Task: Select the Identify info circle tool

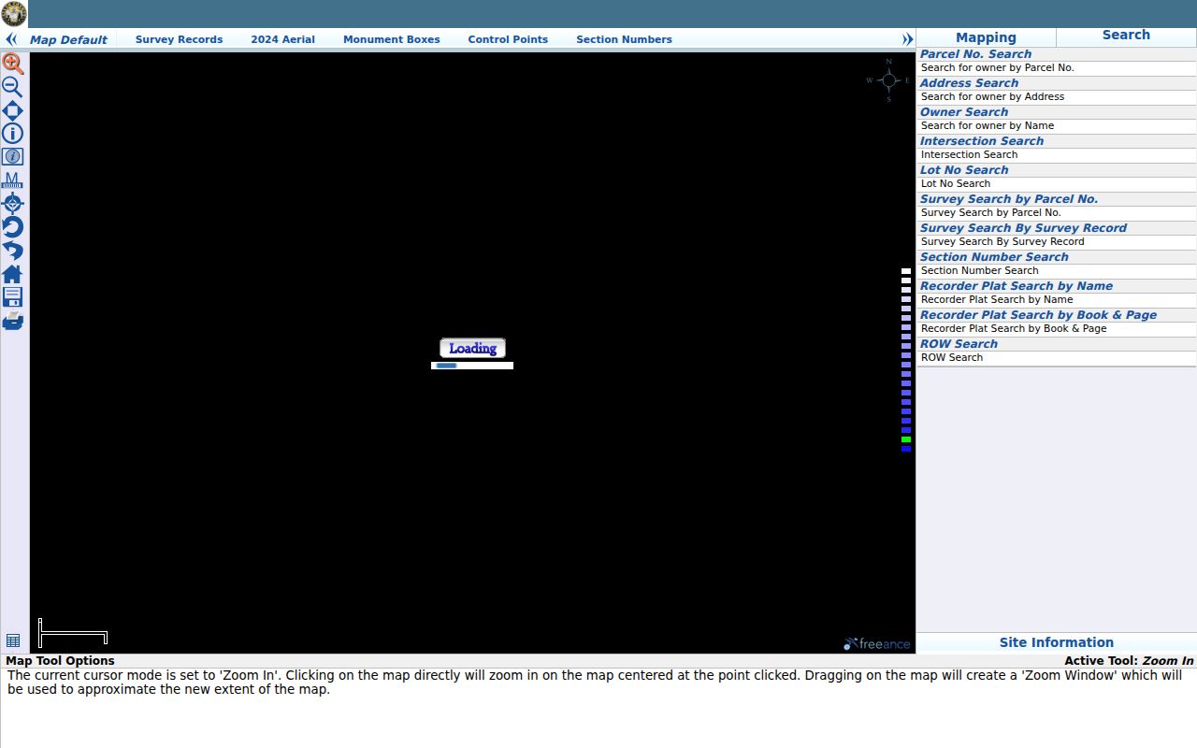Action: [x=13, y=134]
